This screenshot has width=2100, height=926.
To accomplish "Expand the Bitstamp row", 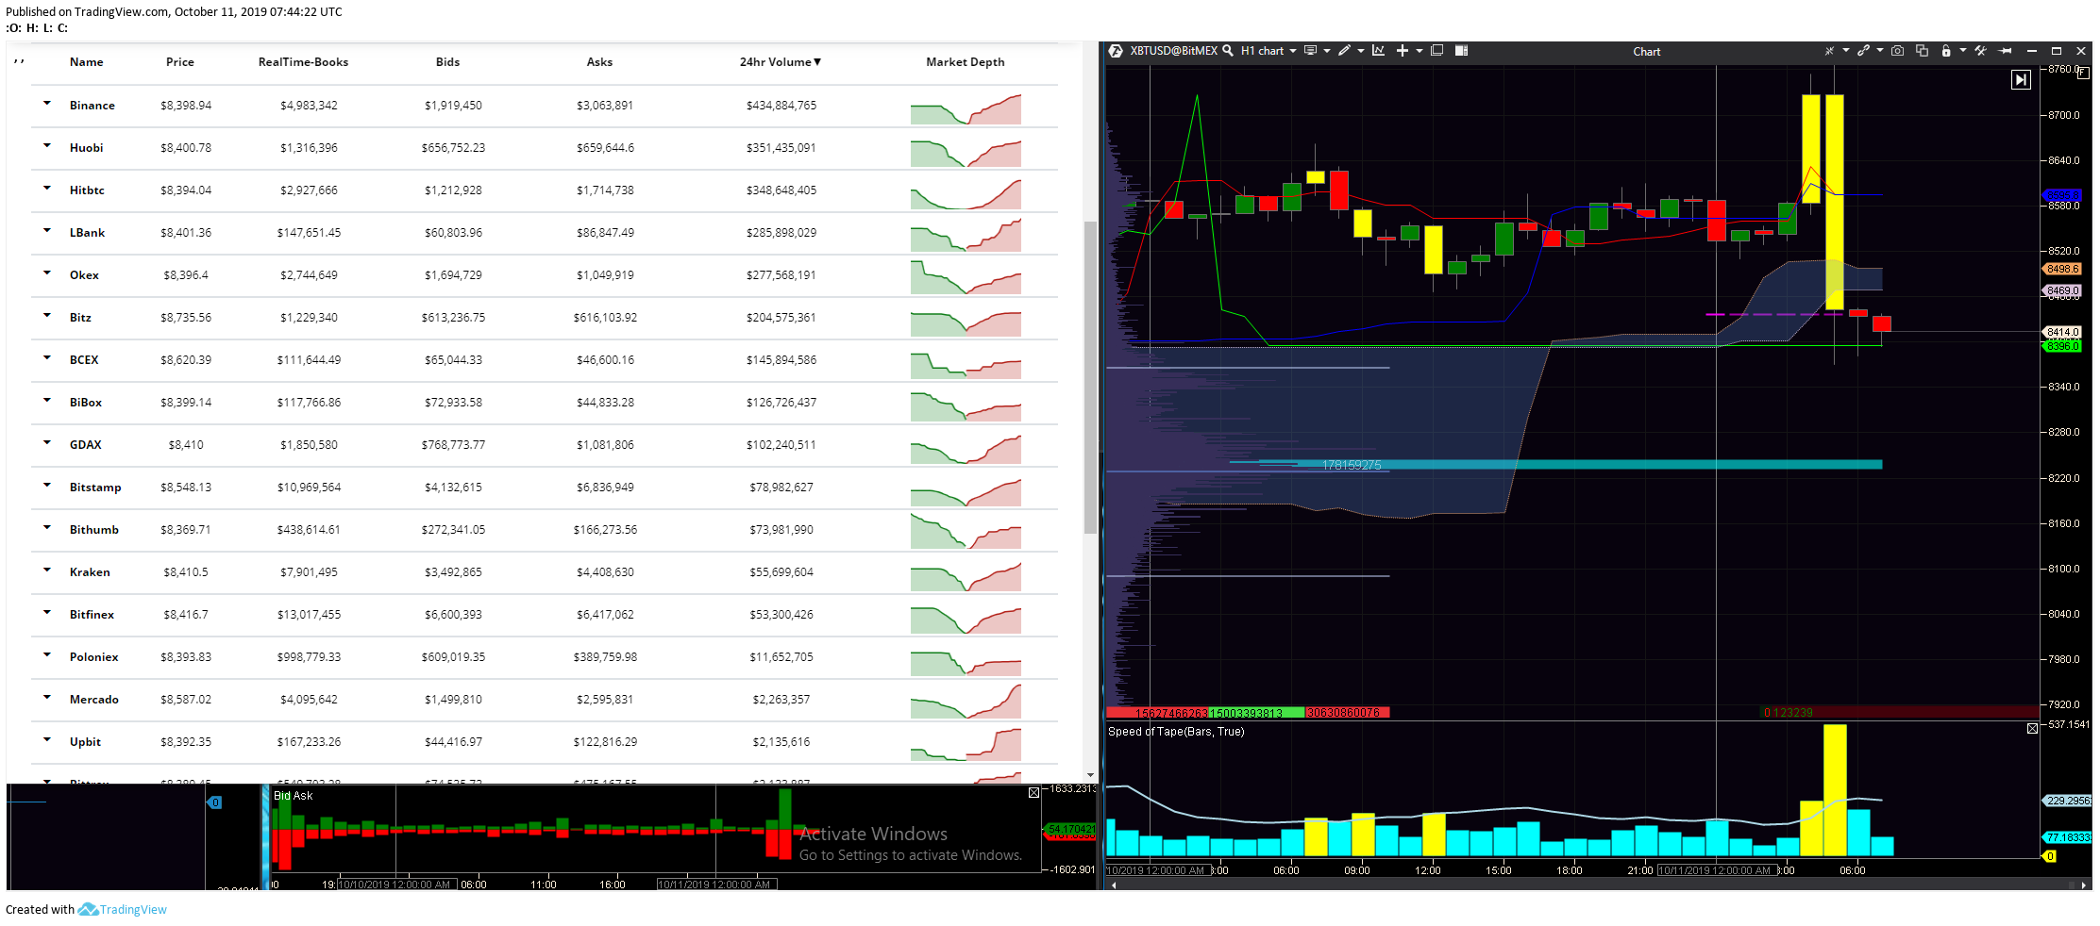I will 46,486.
